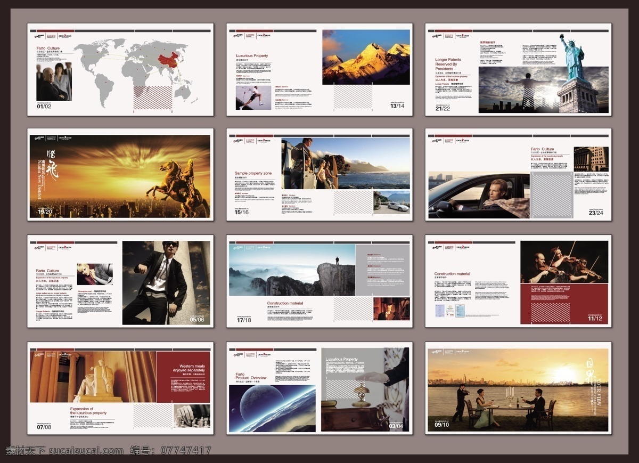Screen dimensions: 639x463
Task: Click page number "17/18"
Action: 244,320
